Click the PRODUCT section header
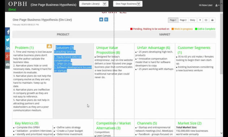The width and height of the screenshot is (228, 137). pos(63,35)
